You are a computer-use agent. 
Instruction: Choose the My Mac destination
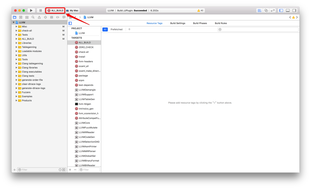(x=72, y=11)
